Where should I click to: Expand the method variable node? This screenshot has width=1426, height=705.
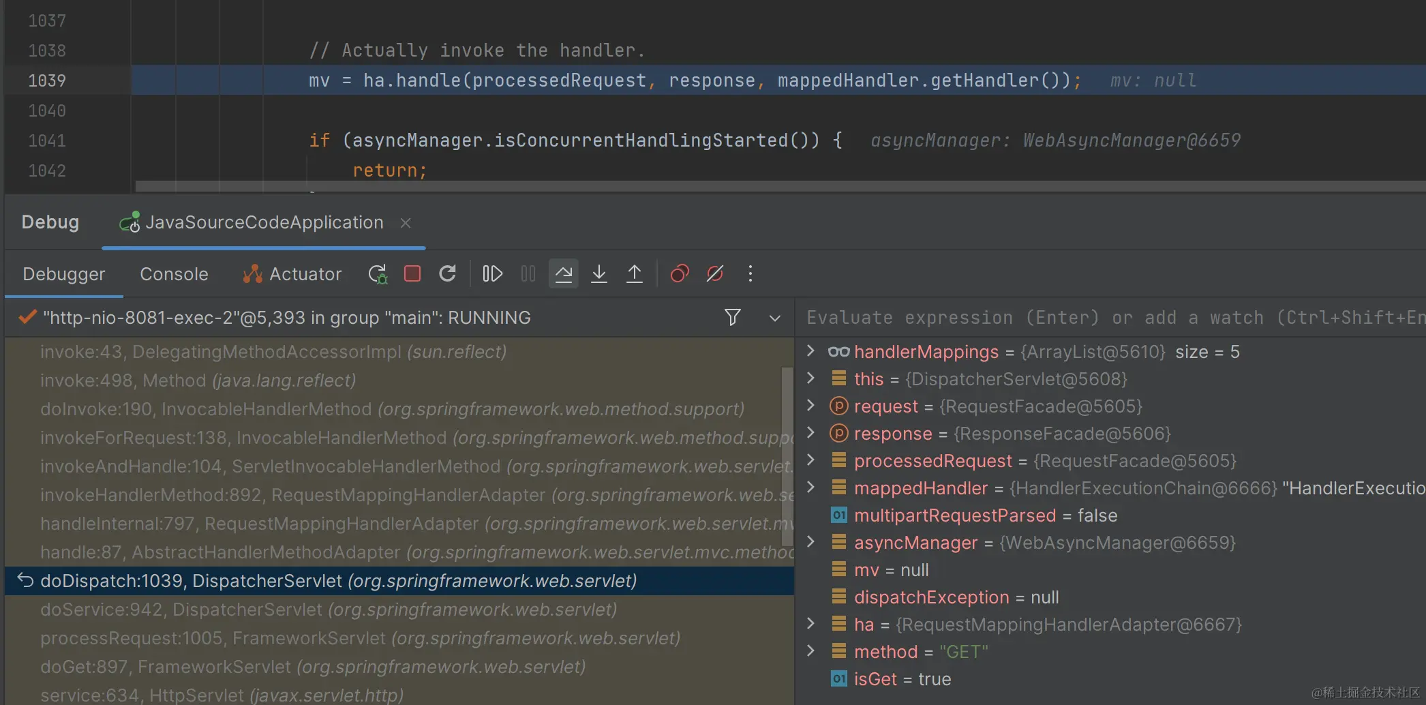[x=810, y=651]
